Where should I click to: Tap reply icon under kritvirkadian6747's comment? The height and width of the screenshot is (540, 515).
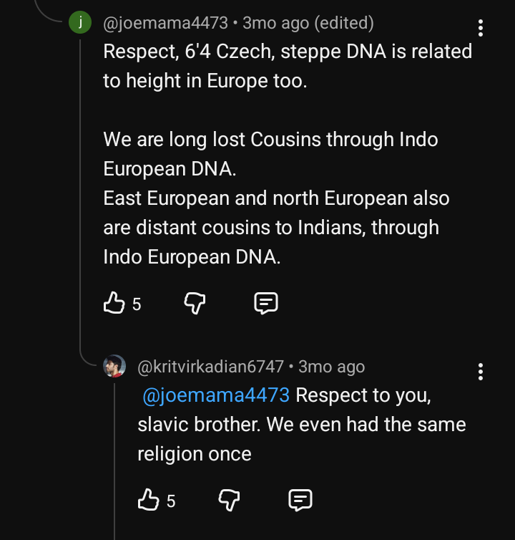pos(300,499)
